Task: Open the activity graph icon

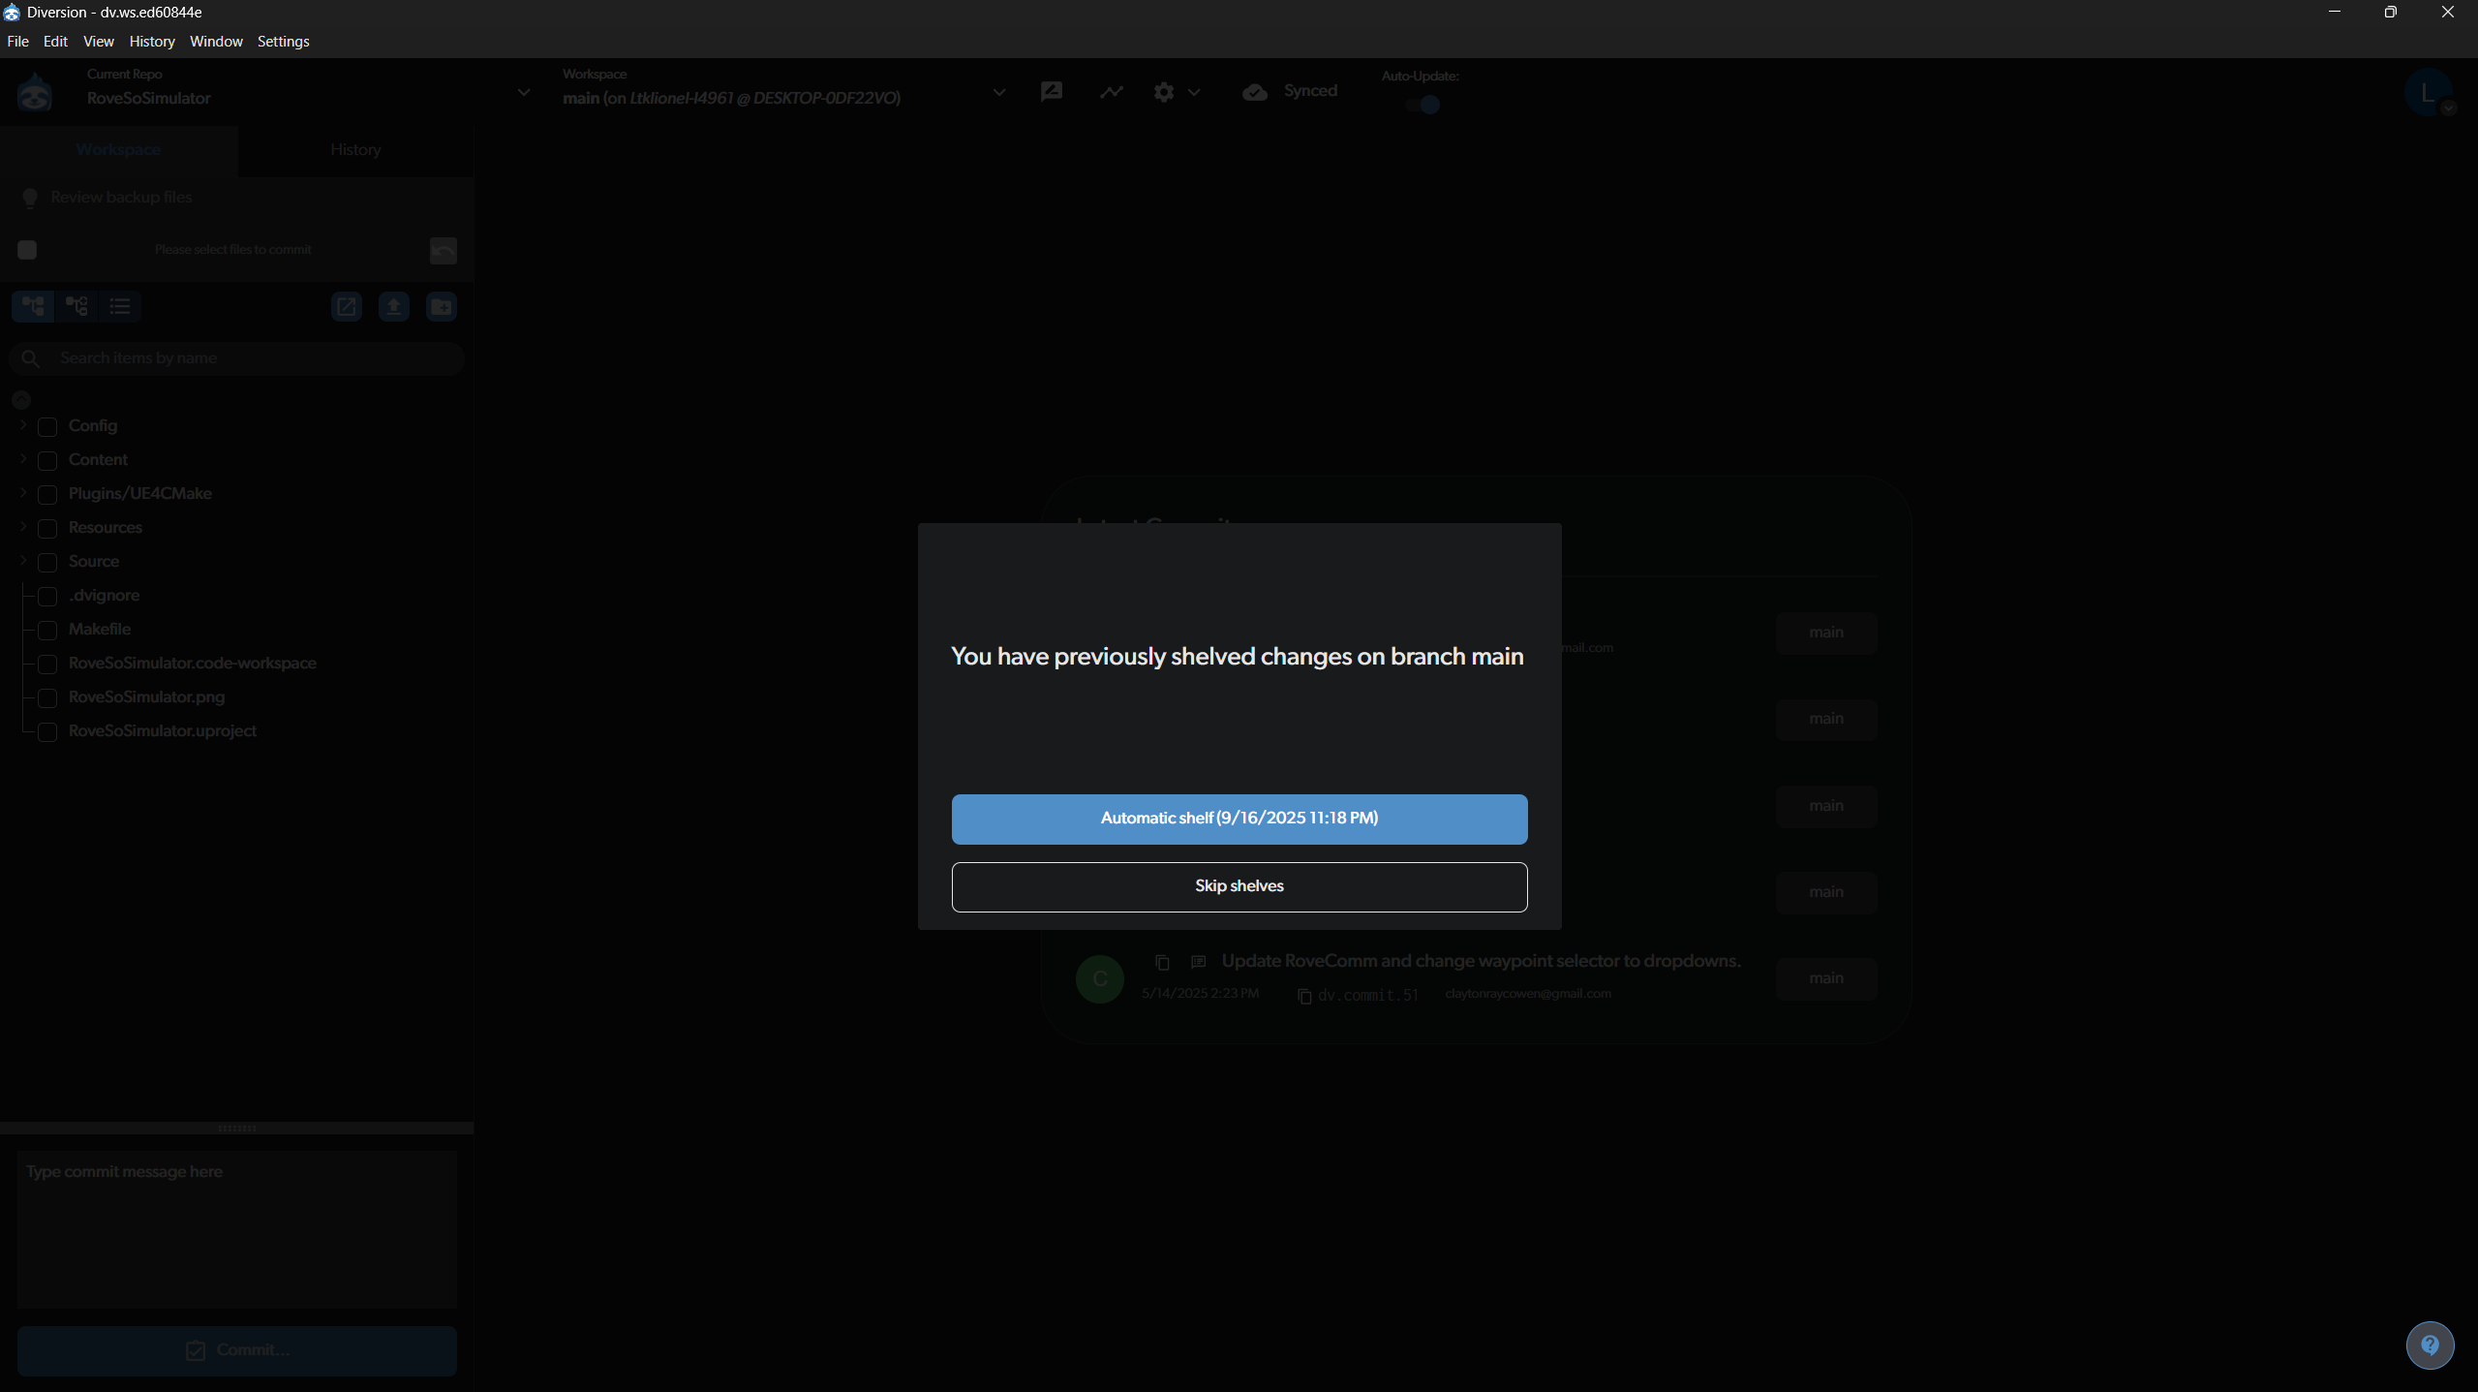Action: (x=1112, y=91)
